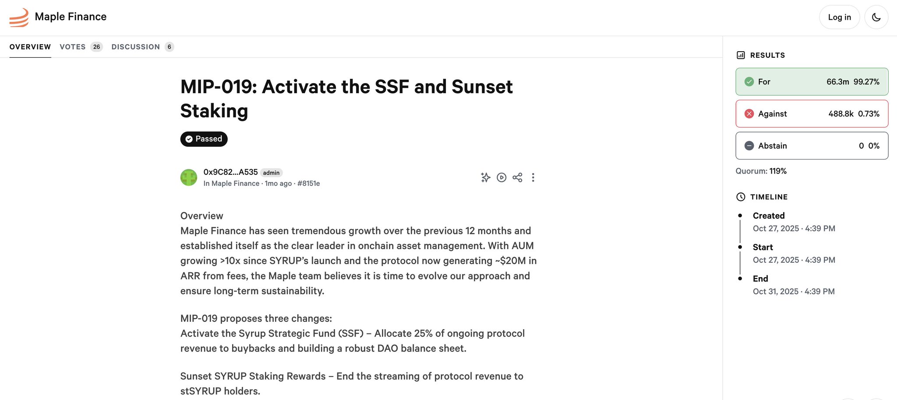Click the End timeline marker dot
Viewport: 897px width, 400px height.
click(x=740, y=278)
